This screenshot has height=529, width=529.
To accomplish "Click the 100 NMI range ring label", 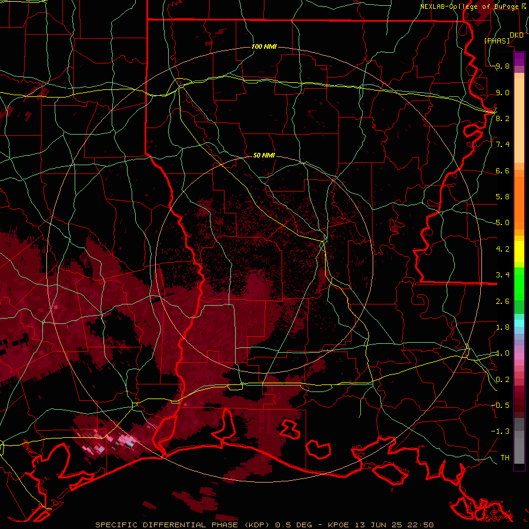I will 264,46.
